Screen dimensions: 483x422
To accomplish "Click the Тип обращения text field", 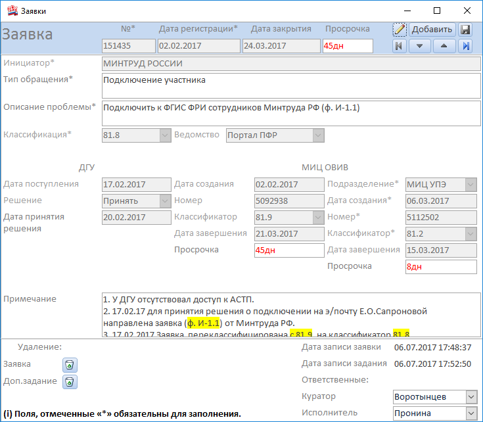I will click(292, 85).
